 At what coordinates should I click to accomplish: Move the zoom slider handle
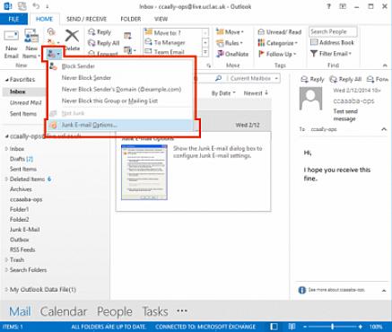click(x=332, y=327)
